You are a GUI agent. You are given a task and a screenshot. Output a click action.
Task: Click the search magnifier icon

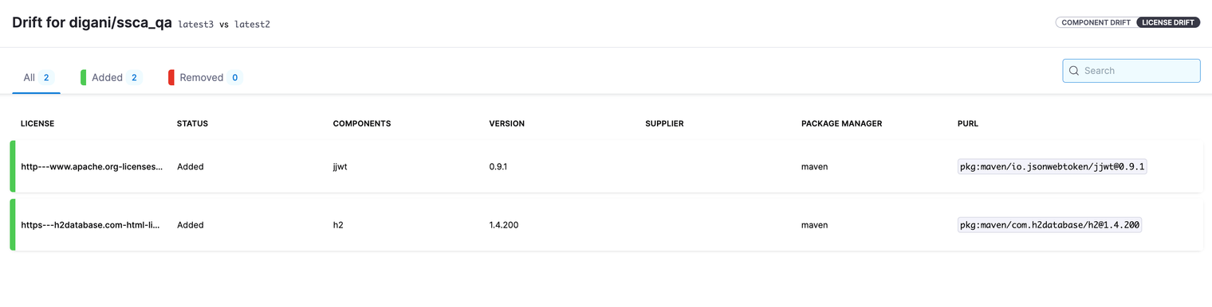(x=1074, y=71)
